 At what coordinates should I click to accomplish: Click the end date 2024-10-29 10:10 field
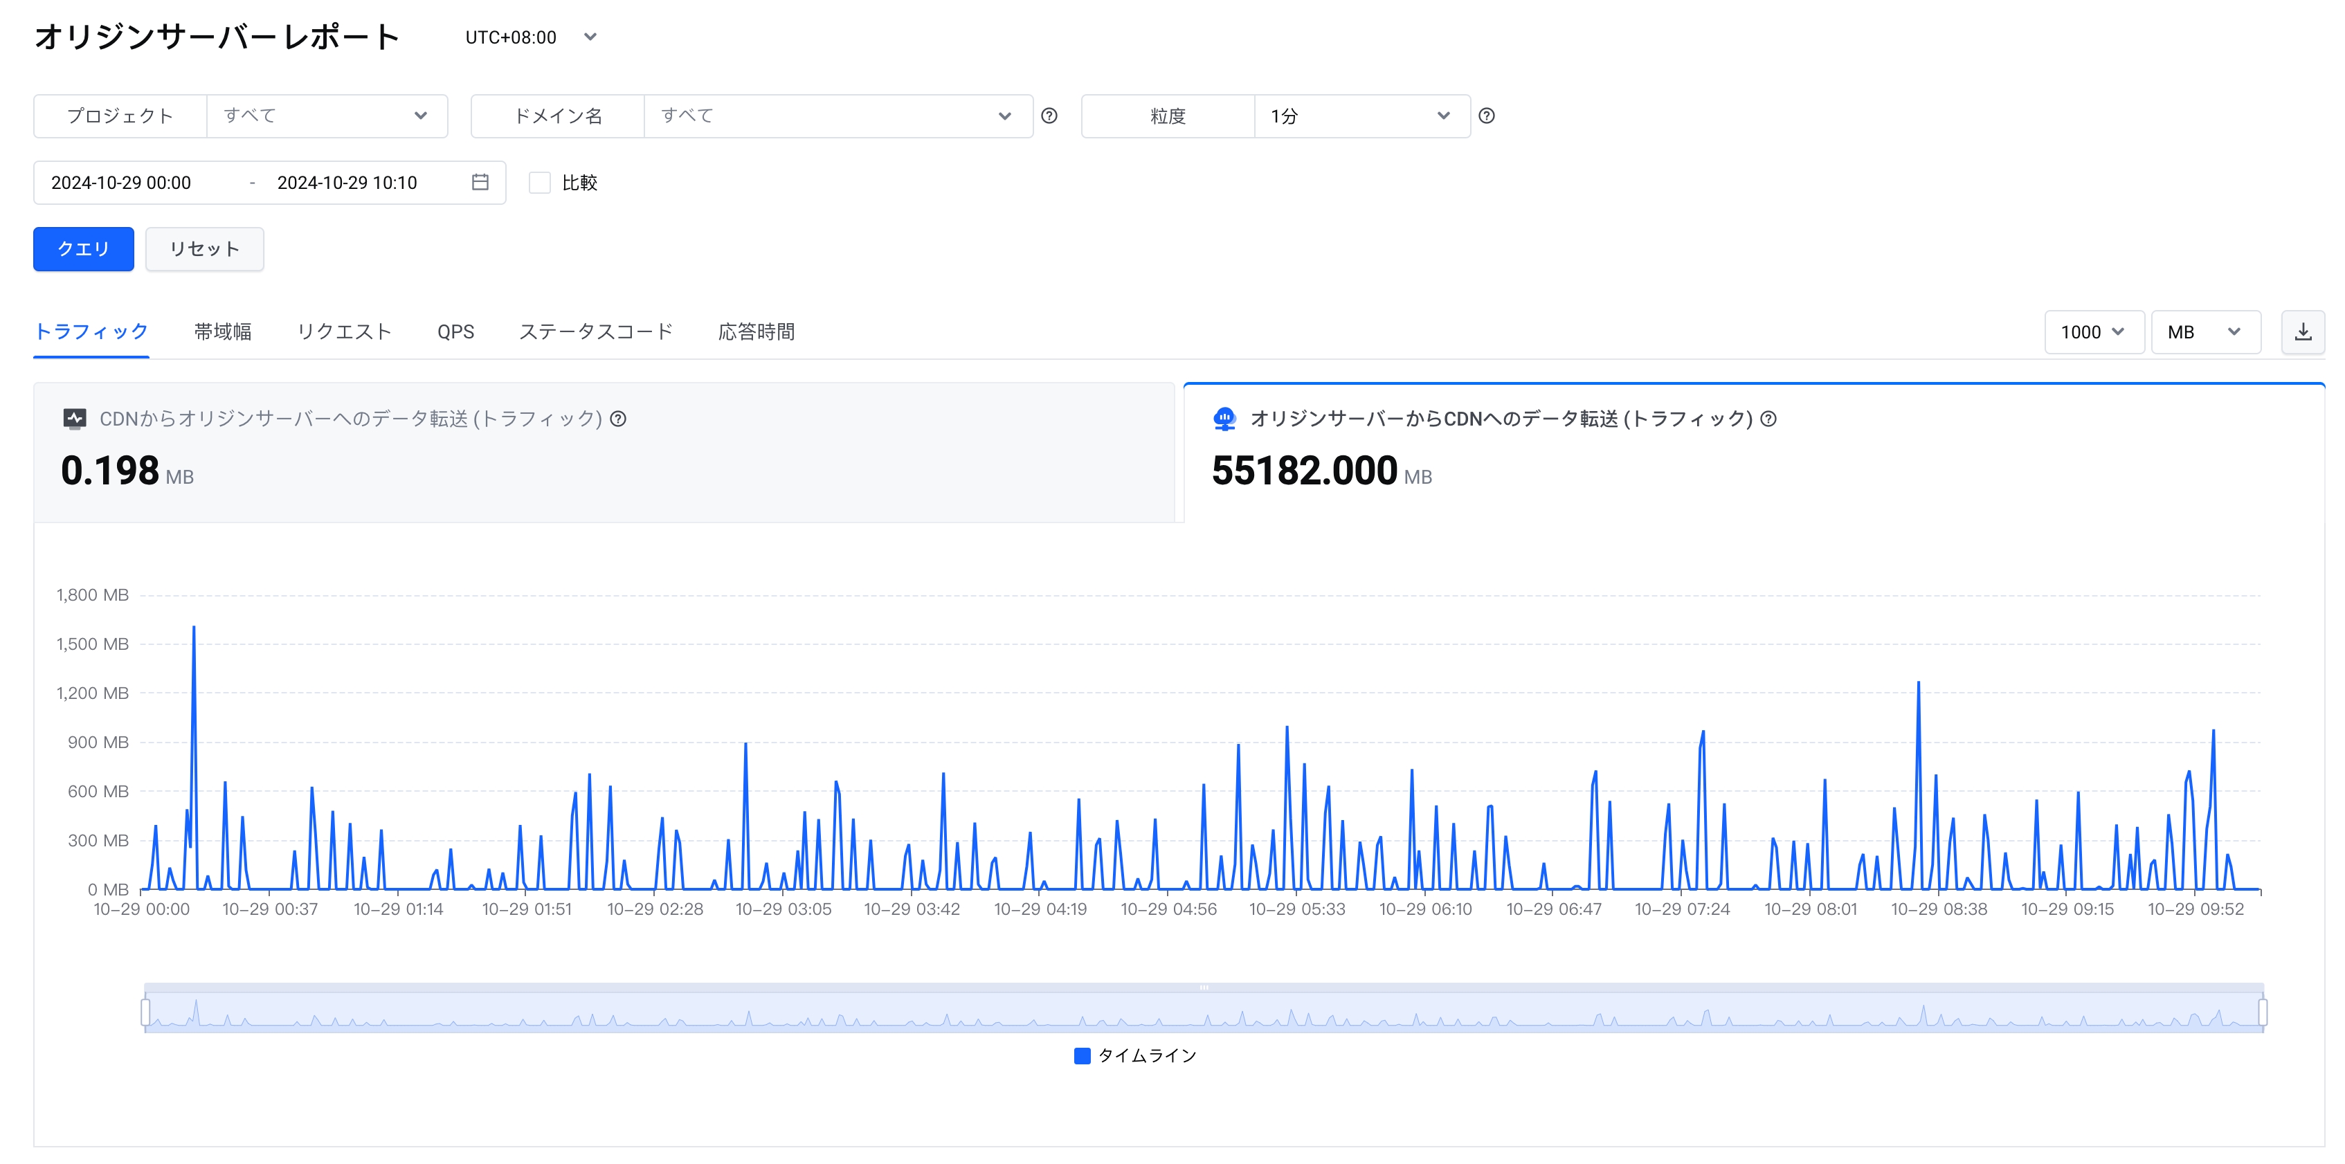347,182
